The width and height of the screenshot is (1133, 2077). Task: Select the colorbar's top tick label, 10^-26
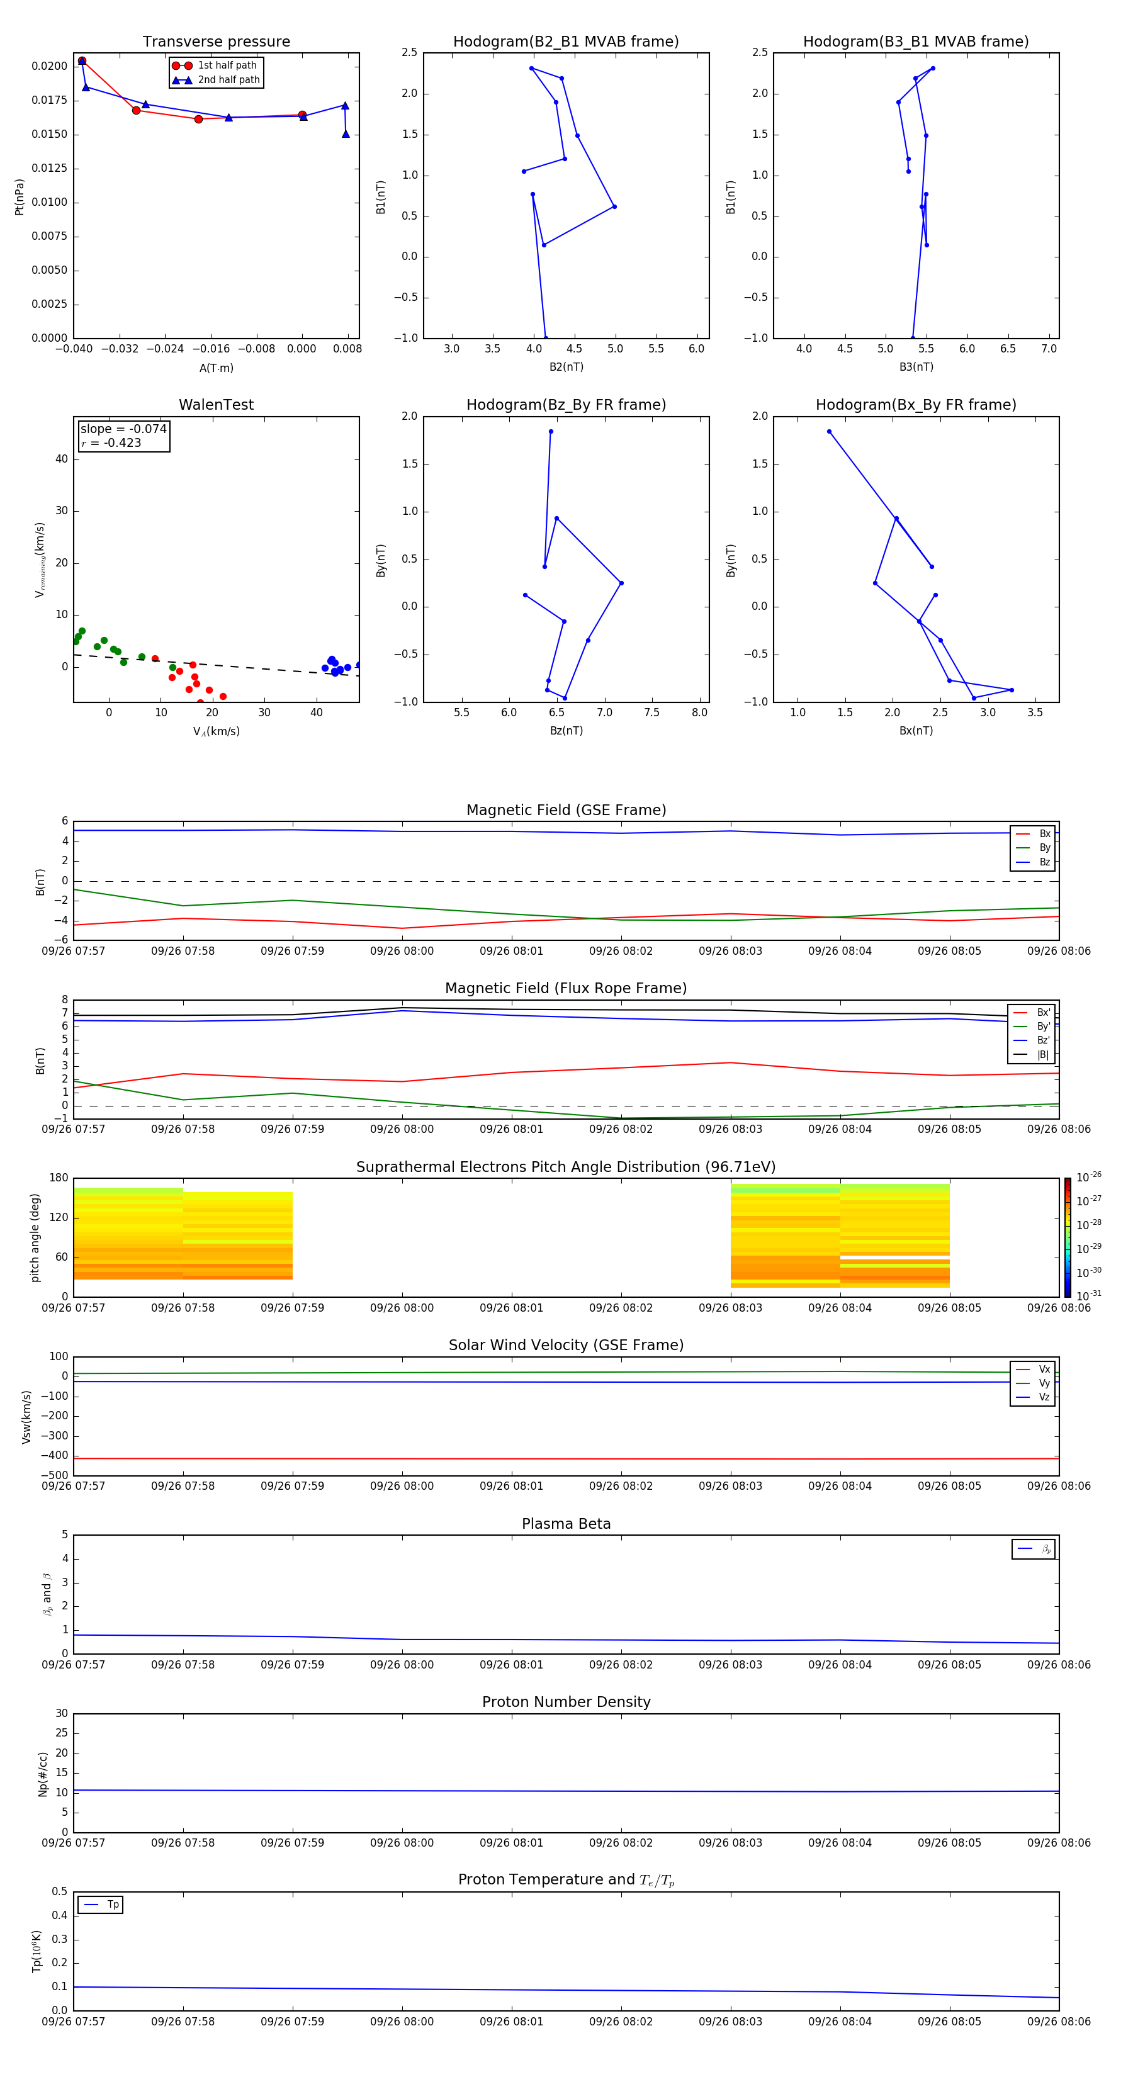point(1089,1177)
